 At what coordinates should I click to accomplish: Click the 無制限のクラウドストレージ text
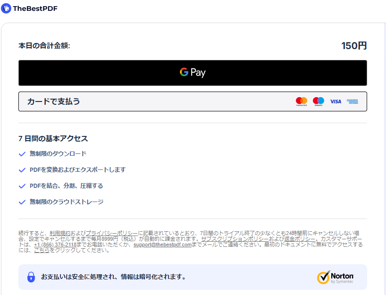point(67,202)
